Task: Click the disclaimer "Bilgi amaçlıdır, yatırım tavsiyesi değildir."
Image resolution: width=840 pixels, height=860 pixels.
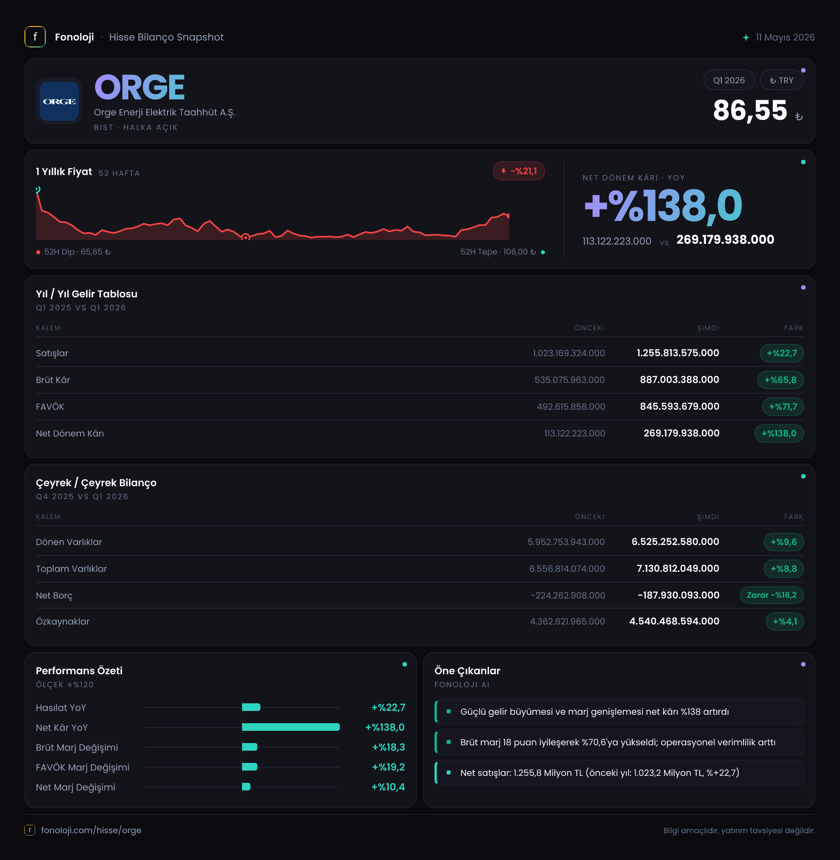Action: pos(739,831)
